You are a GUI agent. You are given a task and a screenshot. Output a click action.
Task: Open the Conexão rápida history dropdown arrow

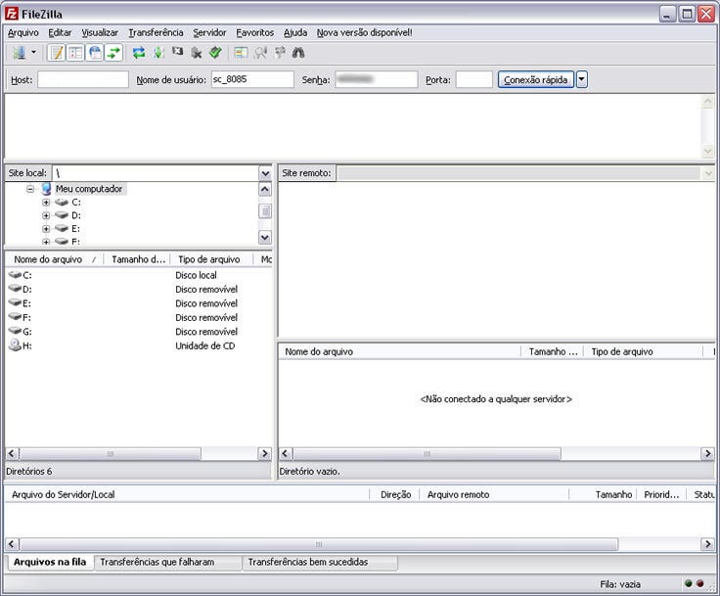click(582, 80)
